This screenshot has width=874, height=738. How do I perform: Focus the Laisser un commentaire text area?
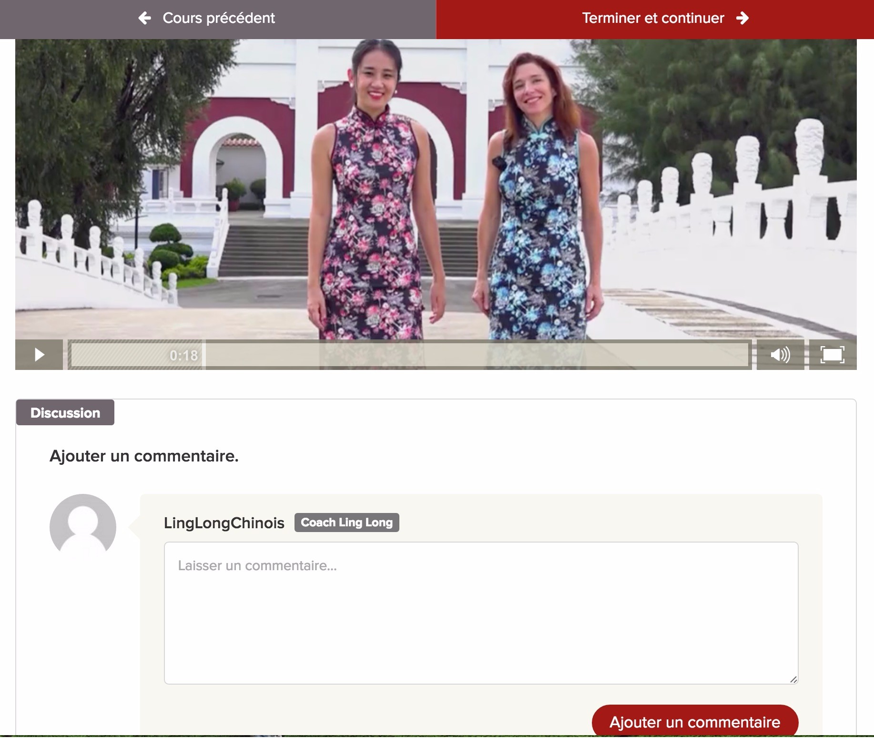481,613
